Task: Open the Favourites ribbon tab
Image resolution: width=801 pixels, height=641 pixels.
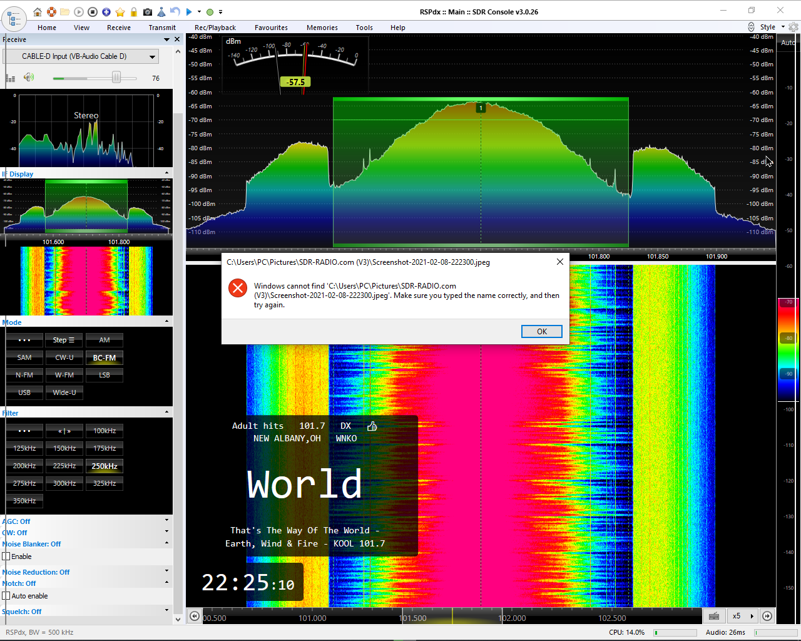Action: pyautogui.click(x=271, y=28)
